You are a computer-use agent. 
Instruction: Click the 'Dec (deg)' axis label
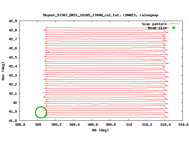click(3, 71)
